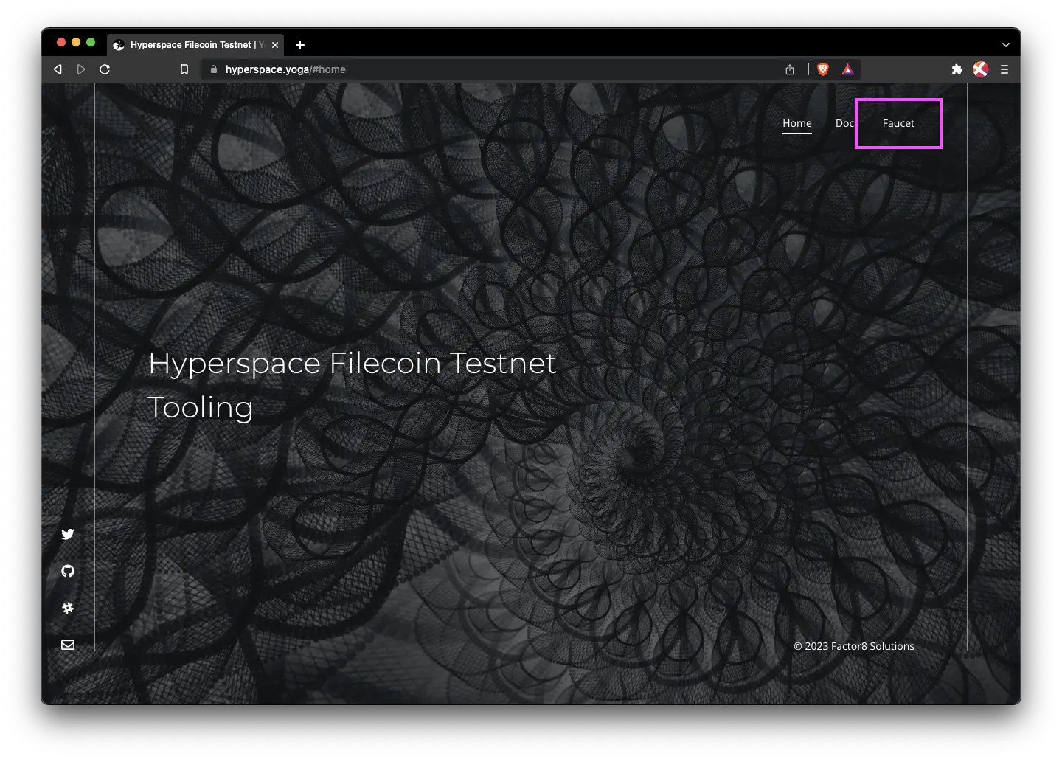Open the Docs nav item
1062x759 pixels.
[x=847, y=123]
